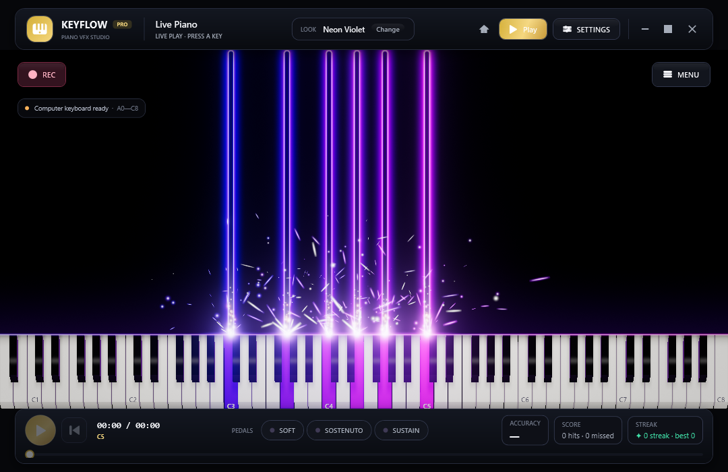Rewind to start with the skip-back icon
This screenshot has width=728, height=472.
coord(74,430)
